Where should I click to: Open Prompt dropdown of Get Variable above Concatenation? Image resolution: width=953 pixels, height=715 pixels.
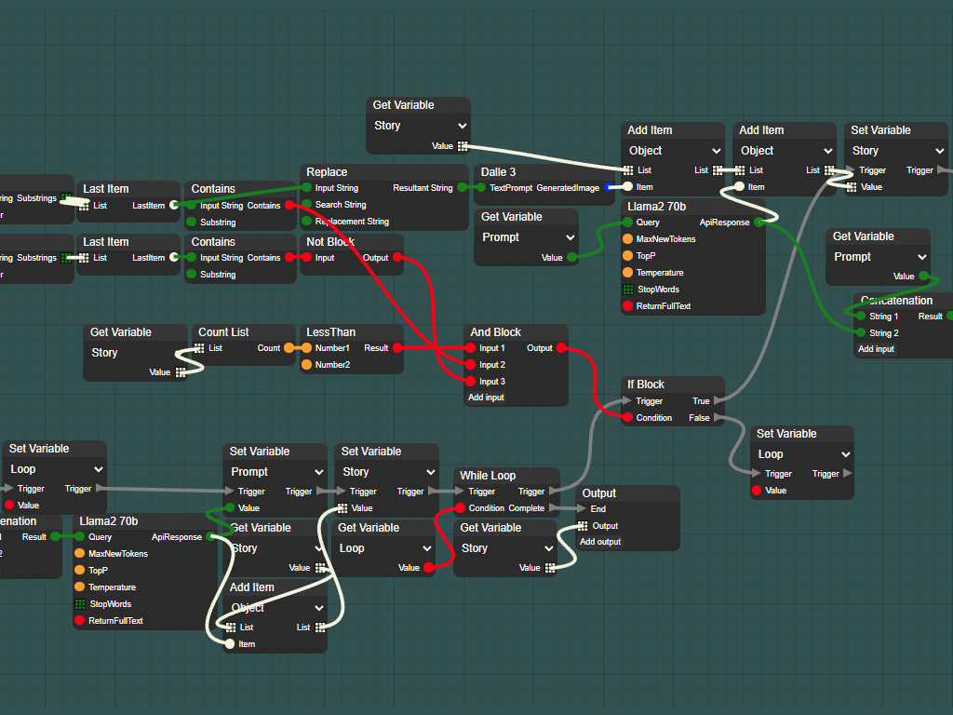coord(879,257)
